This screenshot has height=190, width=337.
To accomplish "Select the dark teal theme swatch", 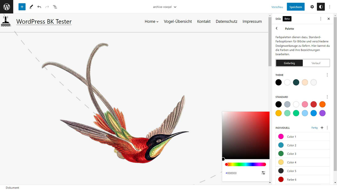I will (296, 82).
